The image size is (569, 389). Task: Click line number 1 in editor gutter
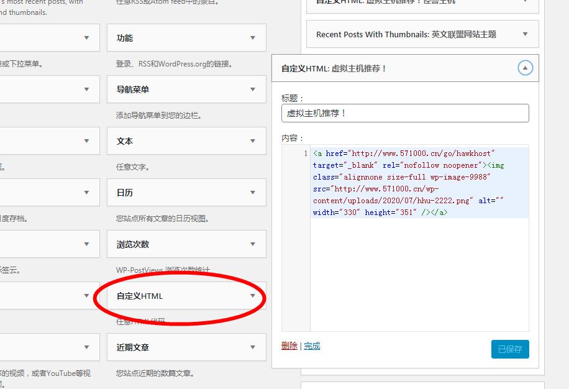(305, 153)
